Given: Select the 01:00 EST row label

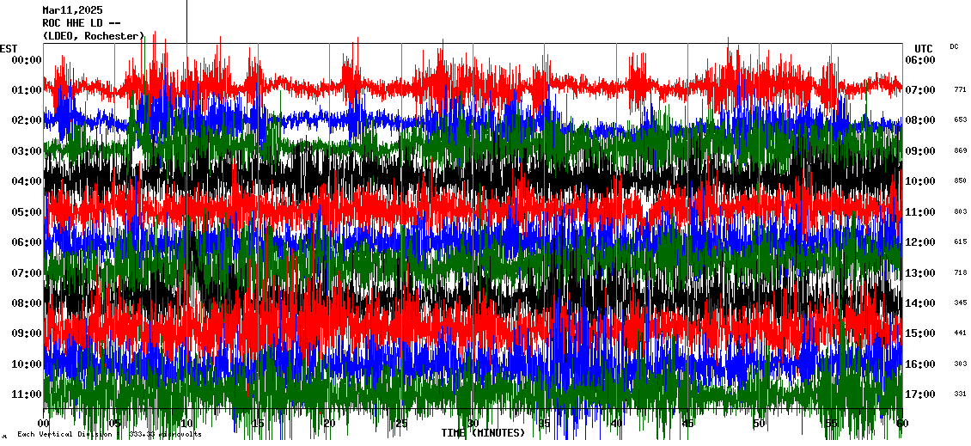Looking at the screenshot, I should click(x=27, y=90).
